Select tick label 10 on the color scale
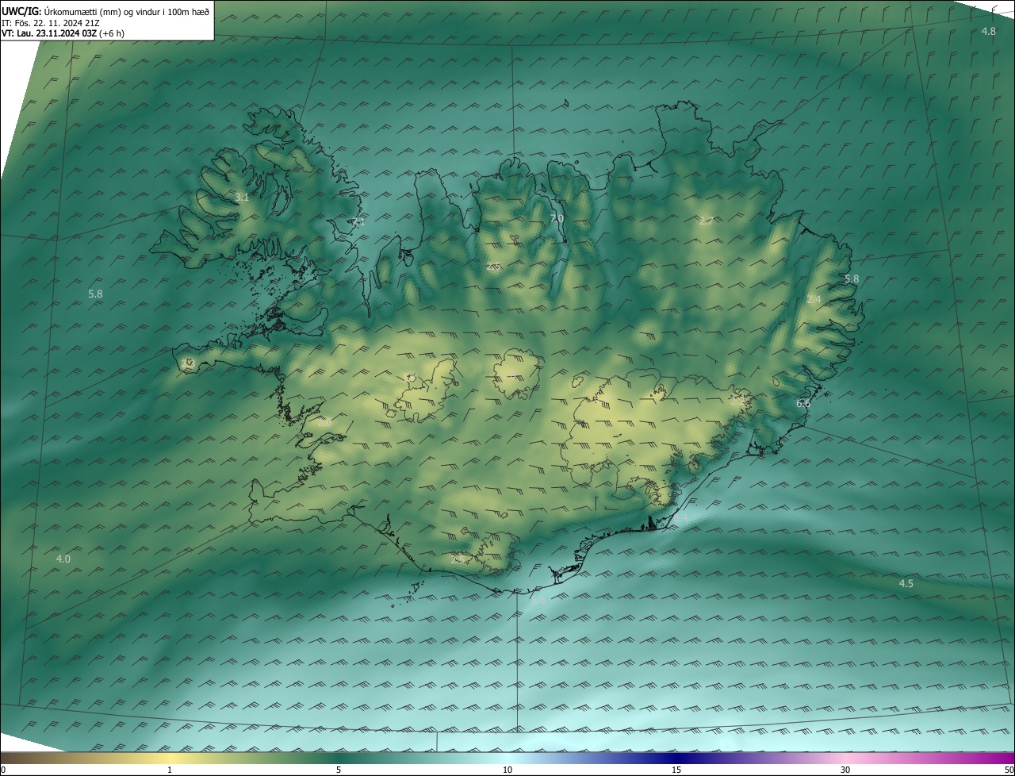Viewport: 1015px width, 776px height. 507,770
